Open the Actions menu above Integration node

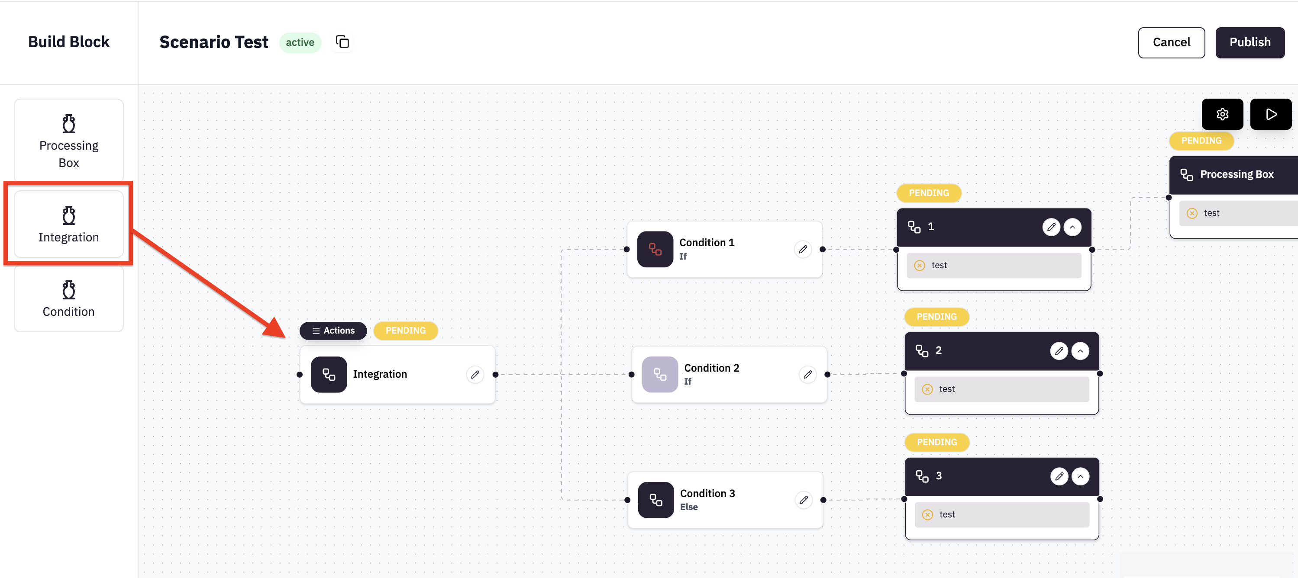333,331
